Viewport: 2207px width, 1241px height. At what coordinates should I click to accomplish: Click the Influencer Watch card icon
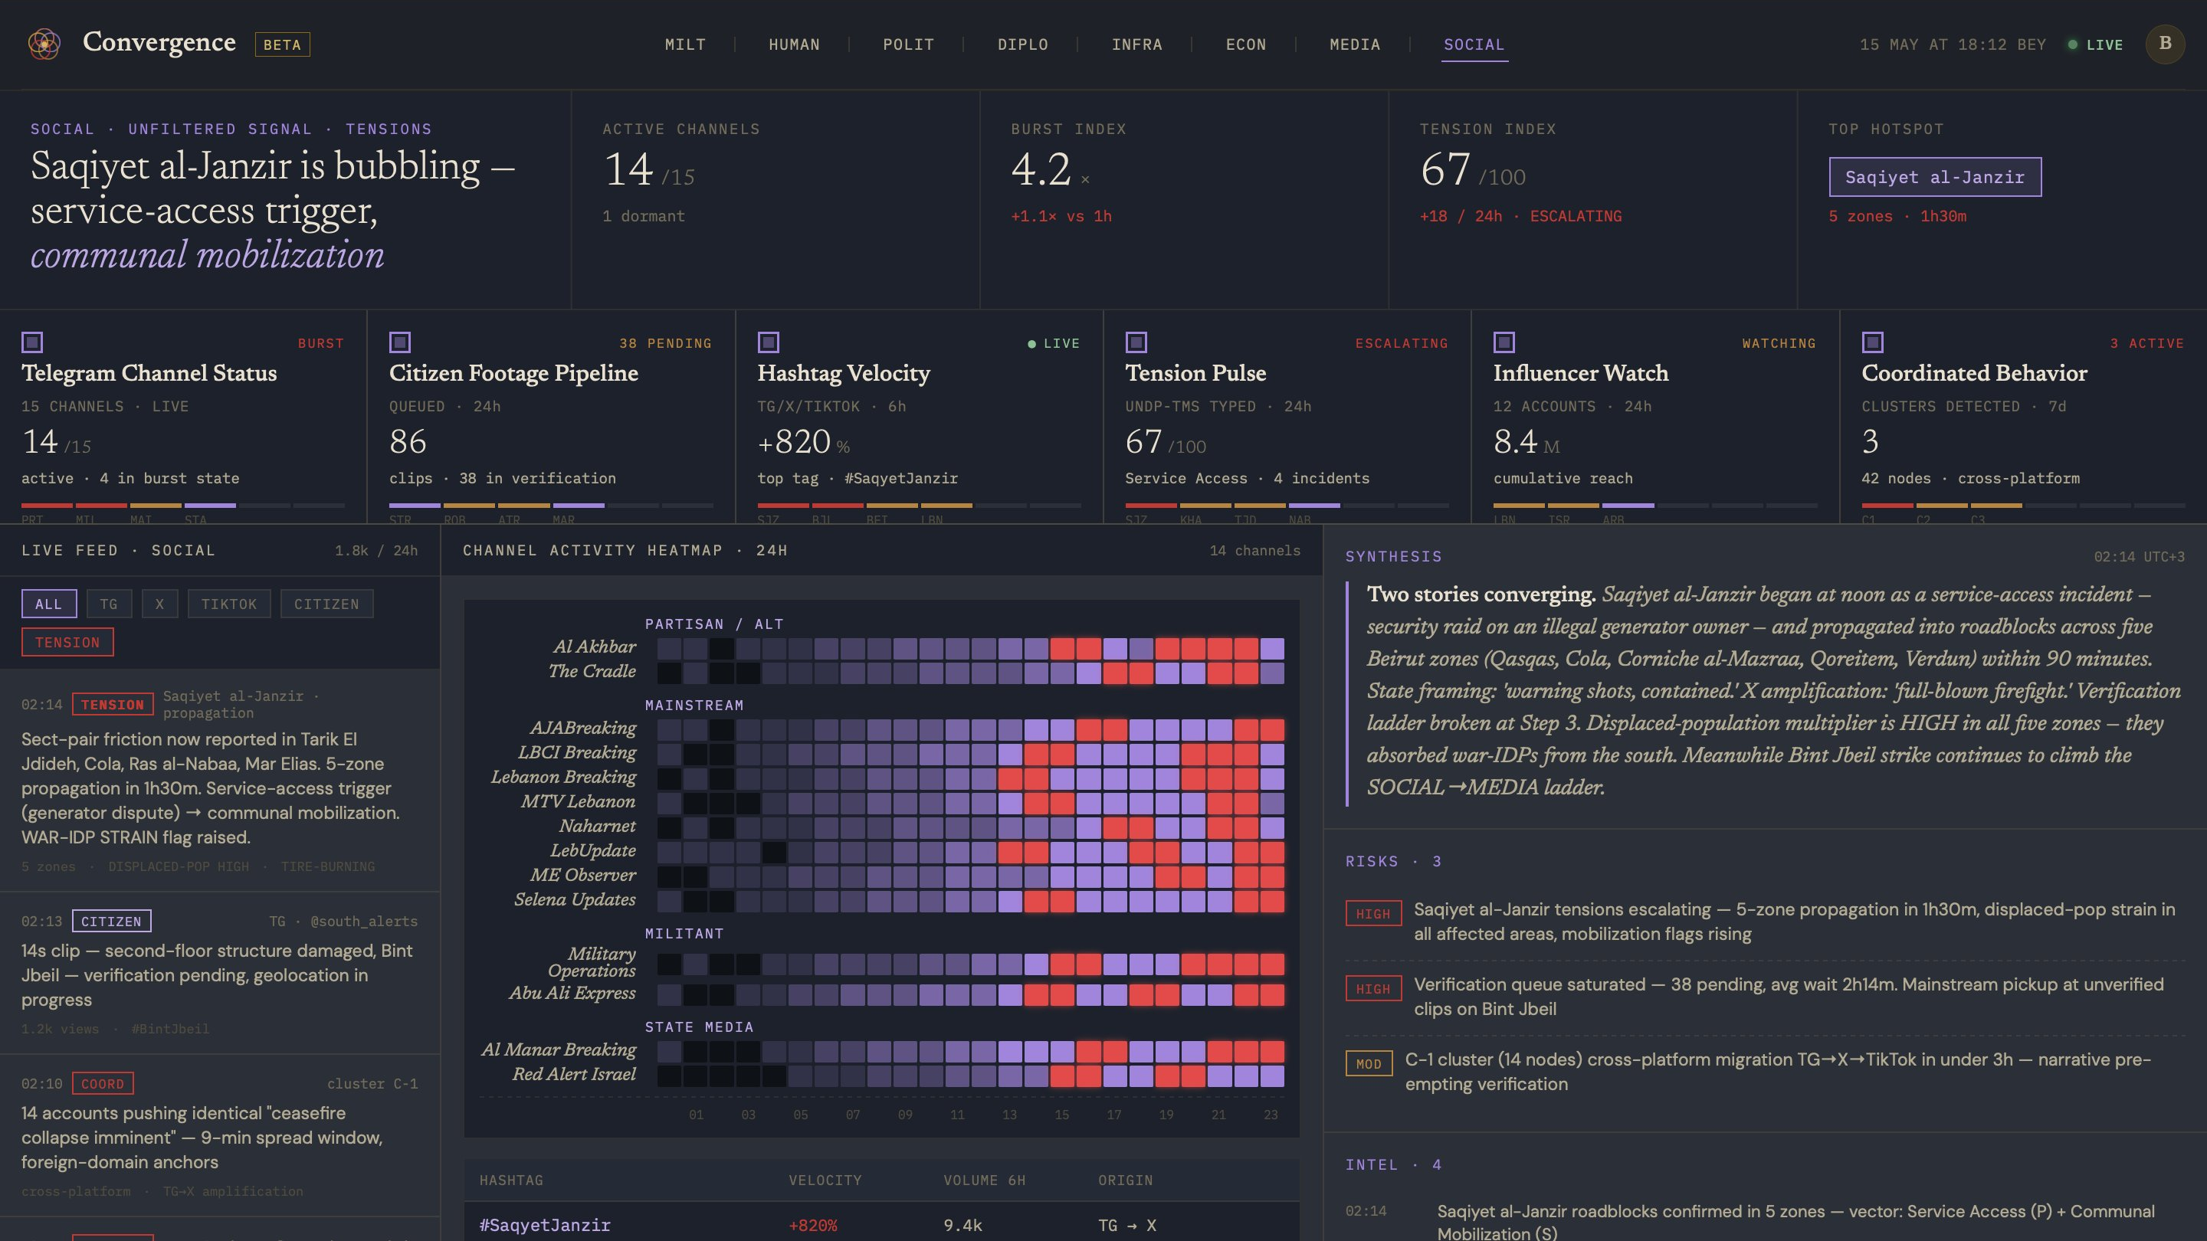(1504, 342)
